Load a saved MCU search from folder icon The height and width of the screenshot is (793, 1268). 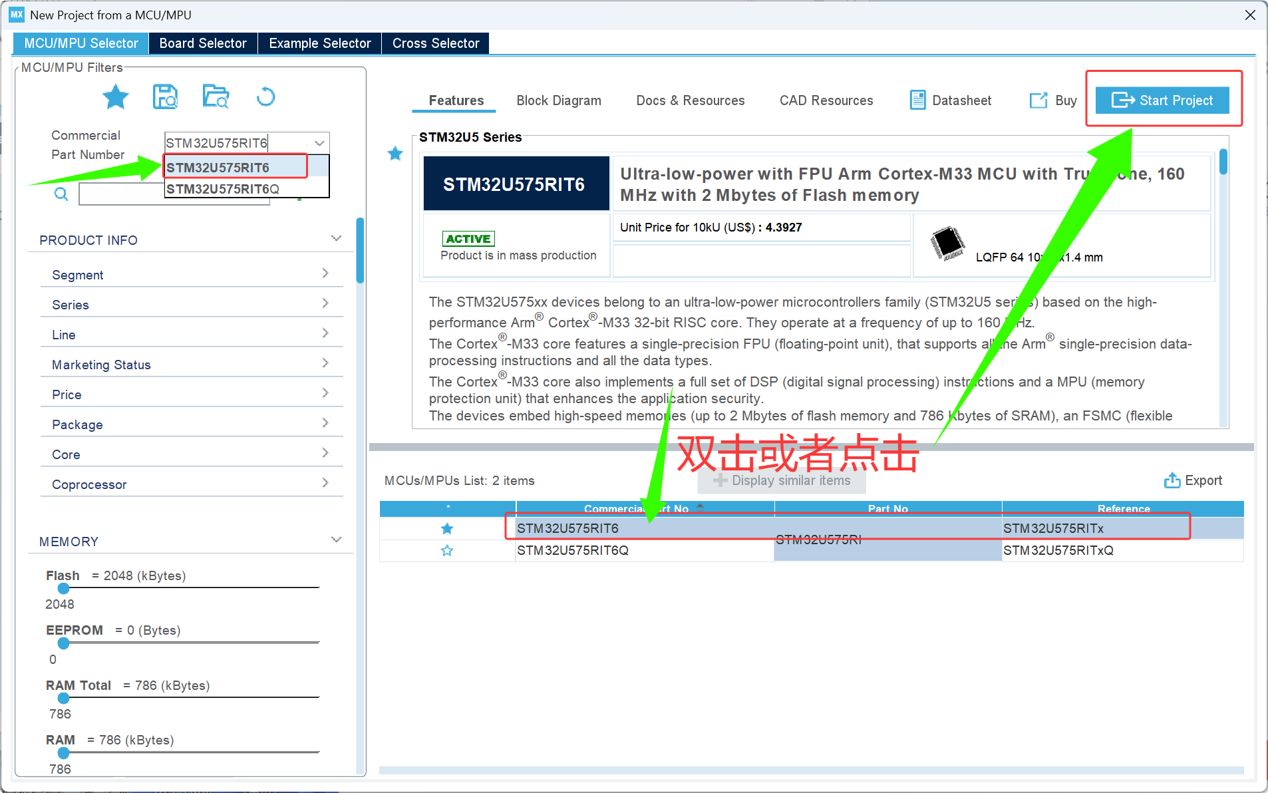click(216, 97)
